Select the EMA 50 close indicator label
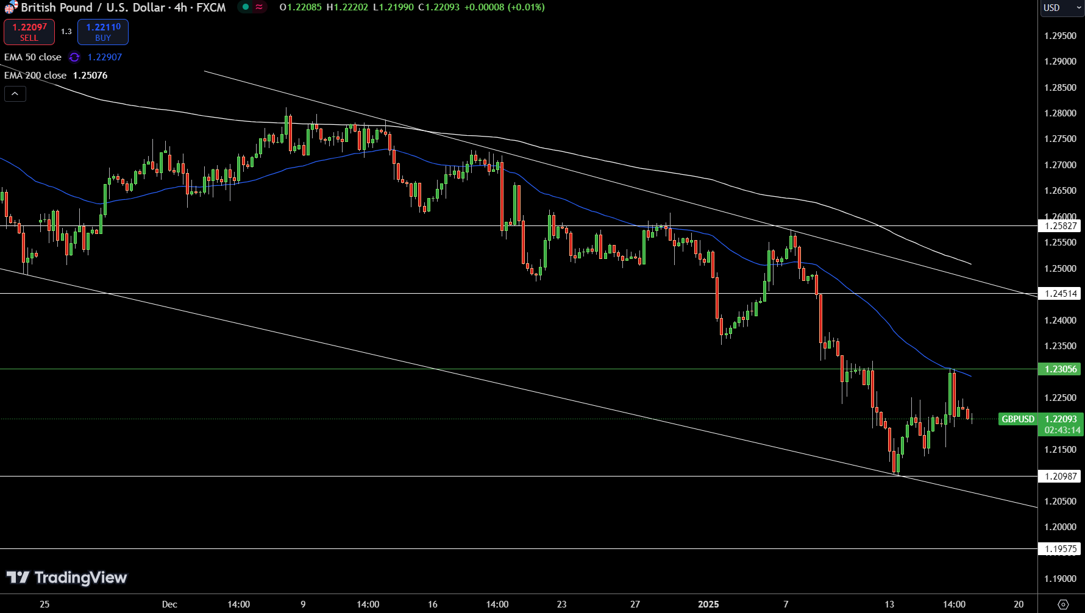 (33, 57)
